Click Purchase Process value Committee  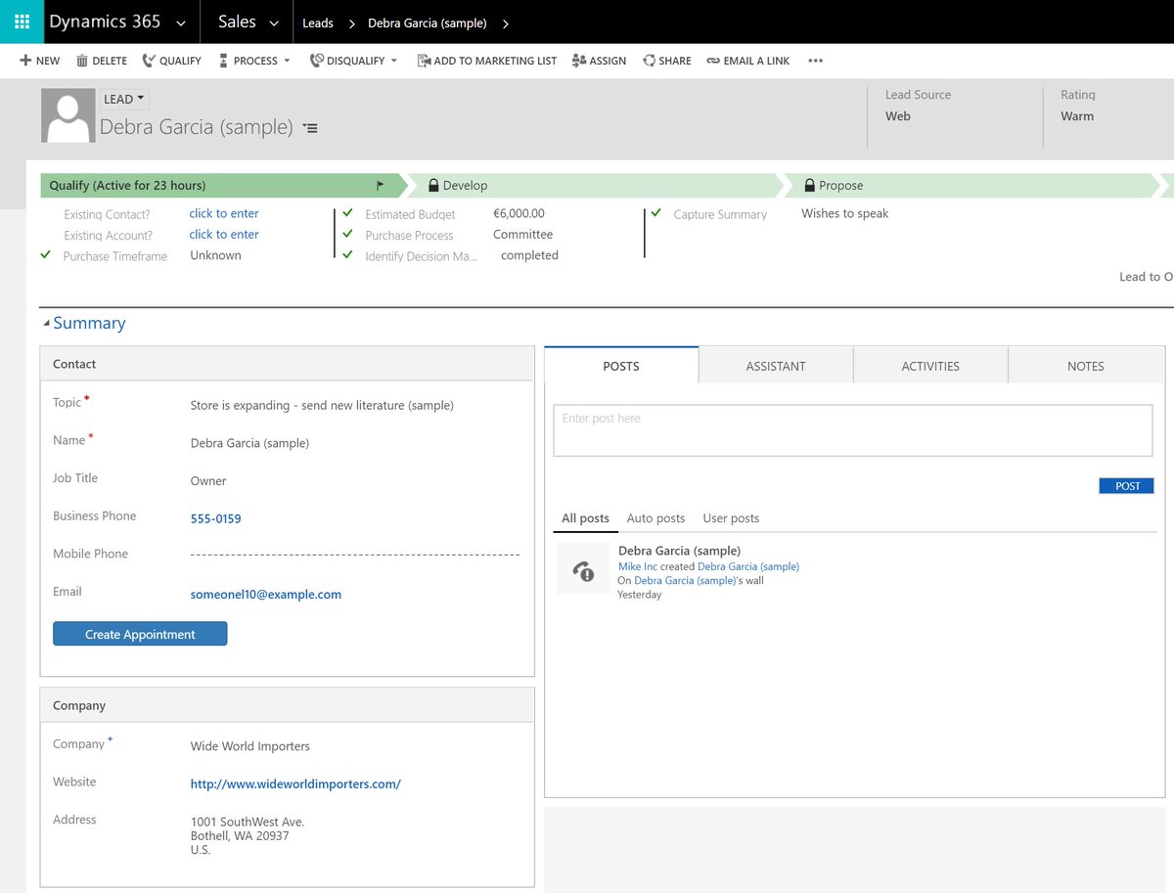click(x=522, y=234)
